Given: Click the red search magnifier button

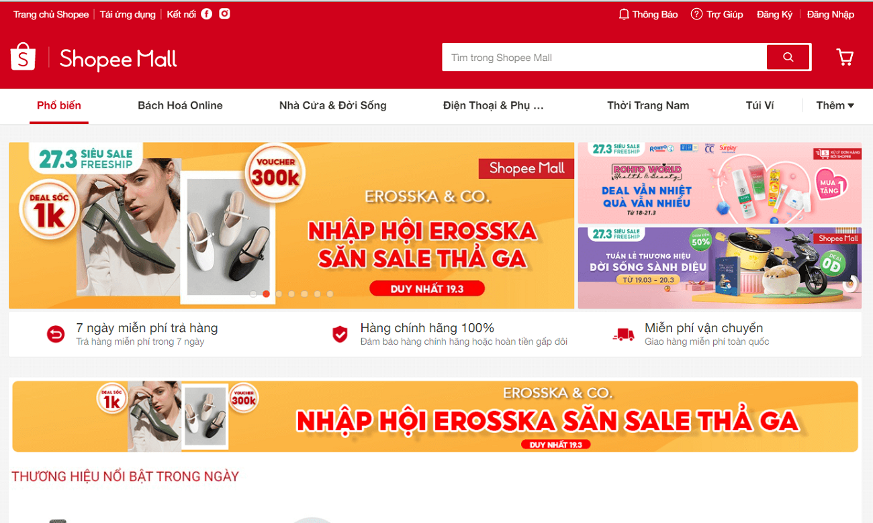Looking at the screenshot, I should point(788,57).
